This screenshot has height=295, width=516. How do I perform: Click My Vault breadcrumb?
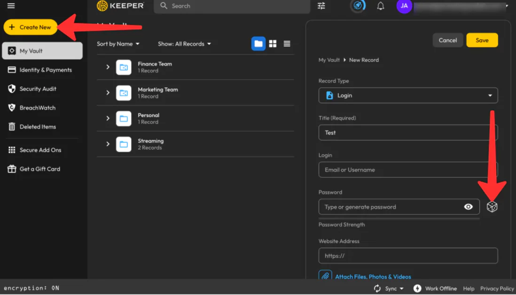[329, 60]
